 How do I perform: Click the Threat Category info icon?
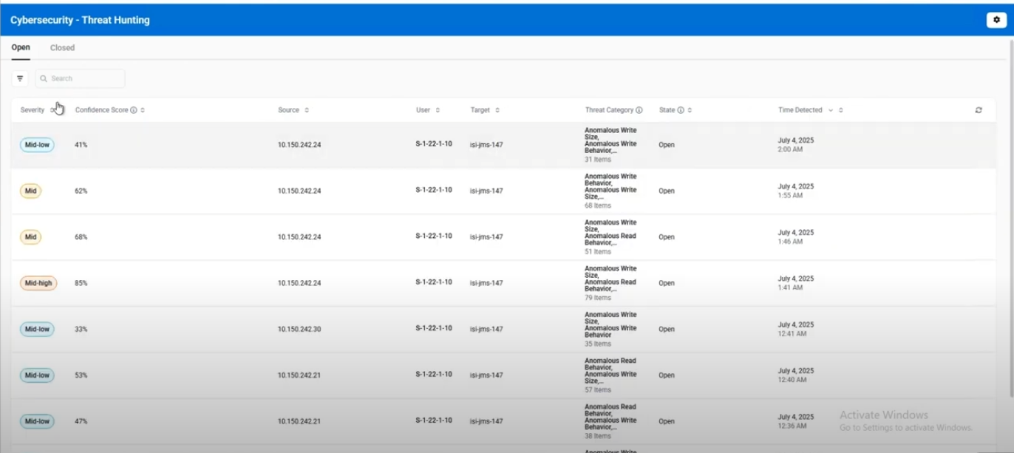click(639, 110)
